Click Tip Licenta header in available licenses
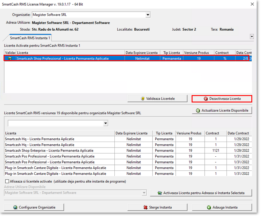Screen dimensions: 262x217 tap(164, 133)
